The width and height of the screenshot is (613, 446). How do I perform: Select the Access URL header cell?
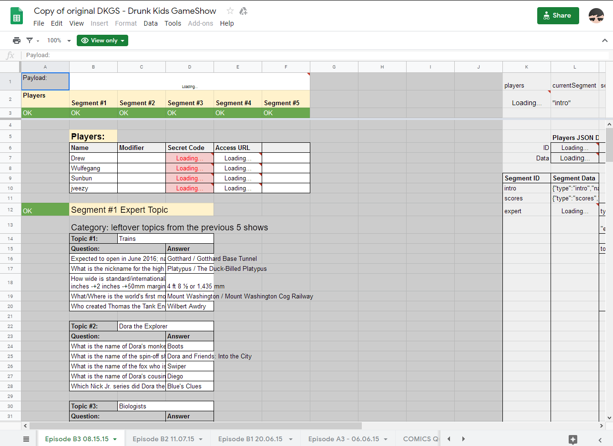[x=238, y=148]
